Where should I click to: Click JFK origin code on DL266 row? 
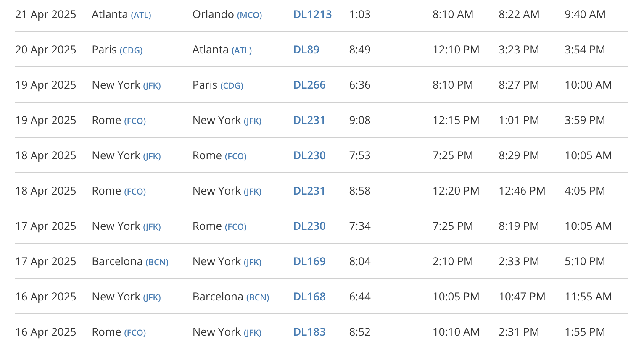(x=152, y=86)
